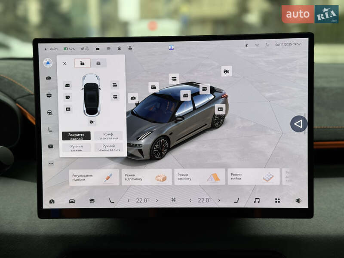This screenshot has width=344, height=258.
Task: Open the 'Режим мийки' mode card
Action: 253,177
